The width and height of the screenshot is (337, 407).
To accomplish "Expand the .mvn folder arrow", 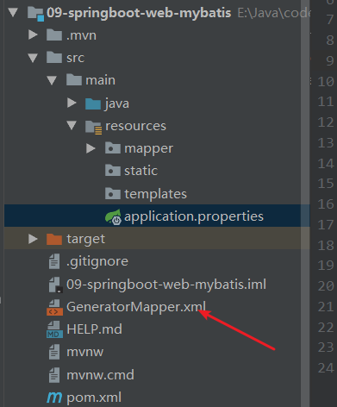I will 33,34.
